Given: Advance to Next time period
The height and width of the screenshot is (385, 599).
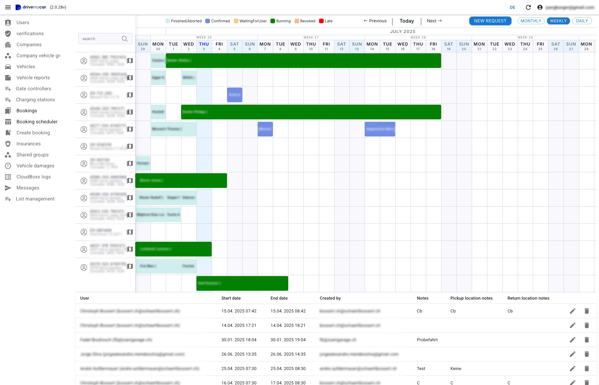Looking at the screenshot, I should [434, 21].
